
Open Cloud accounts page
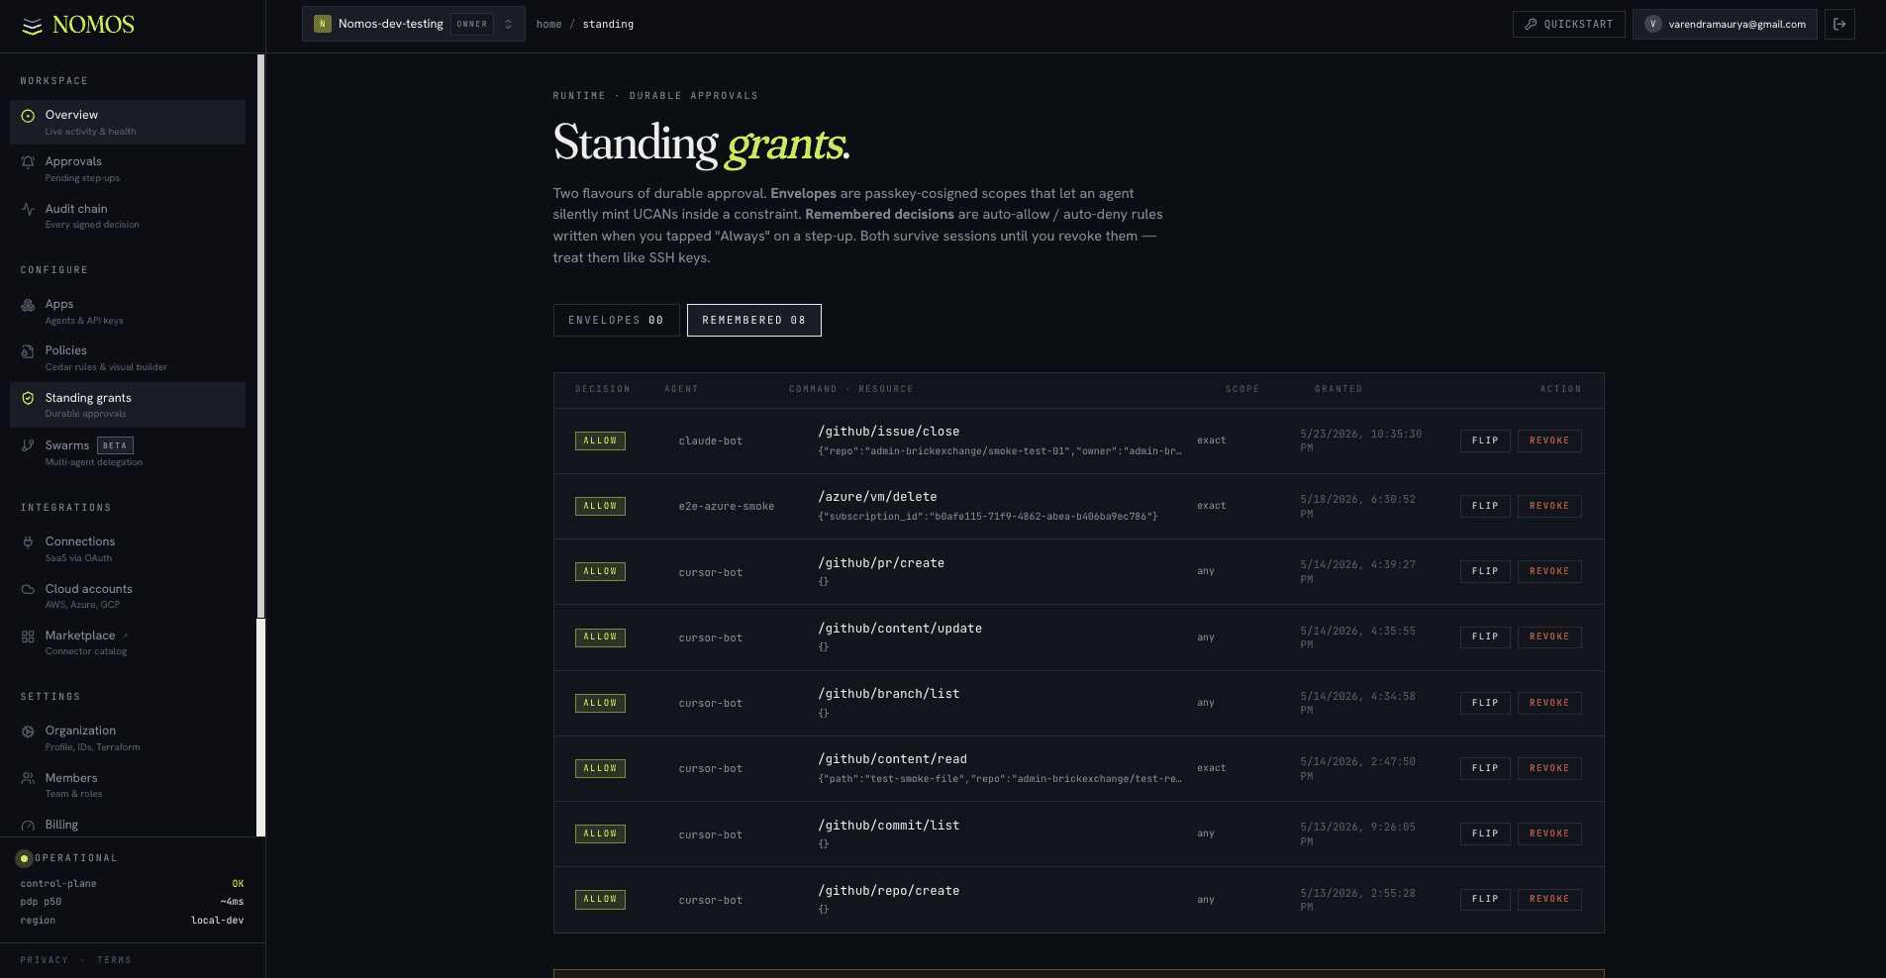pos(128,596)
